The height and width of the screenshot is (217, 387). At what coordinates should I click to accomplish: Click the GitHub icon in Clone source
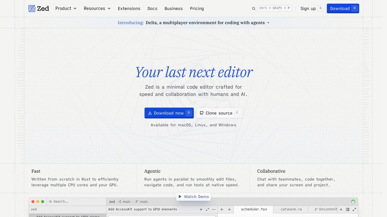(x=202, y=113)
